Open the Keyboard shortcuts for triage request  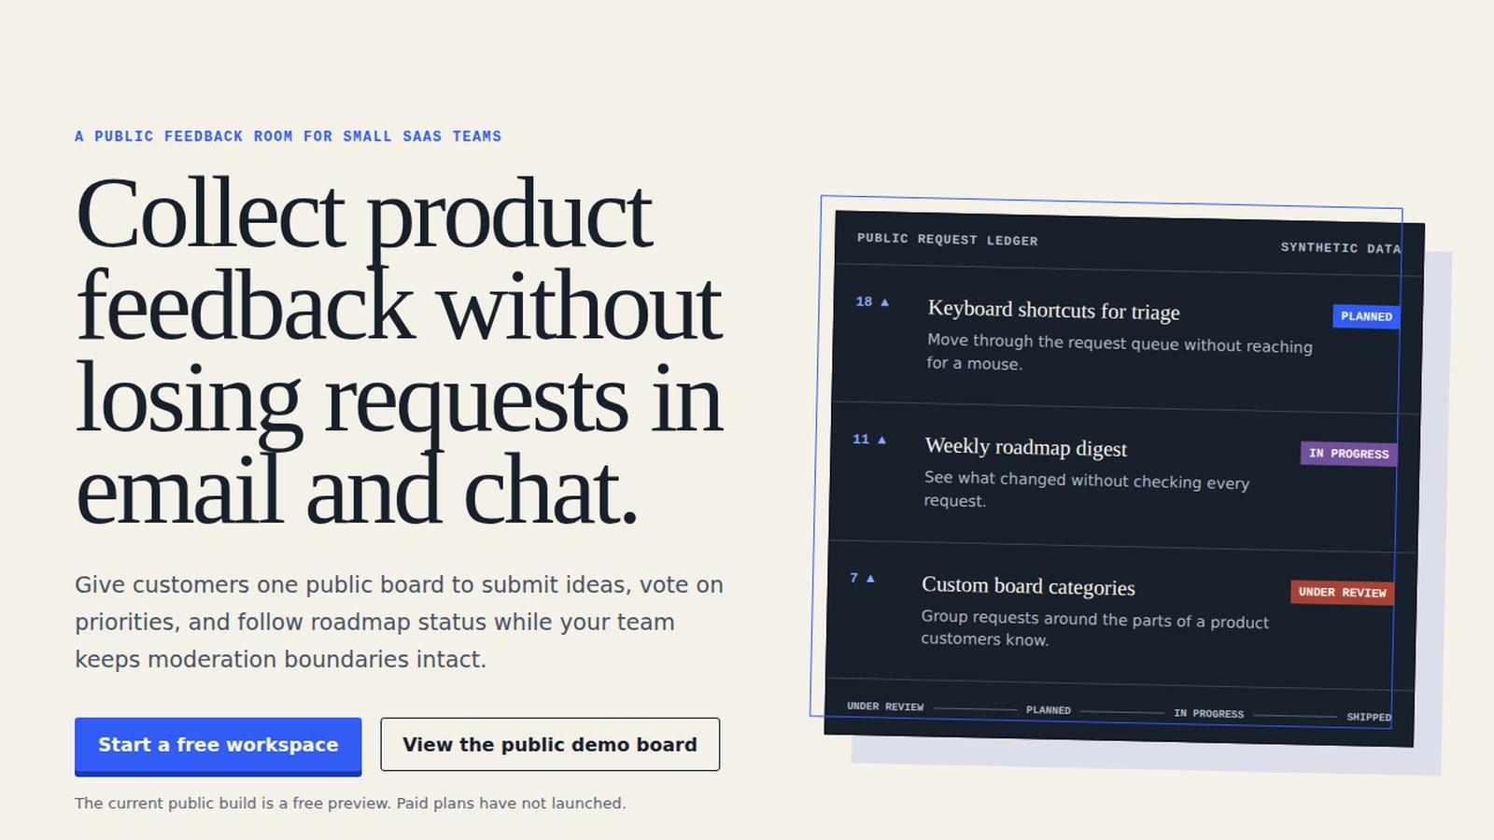click(1053, 310)
